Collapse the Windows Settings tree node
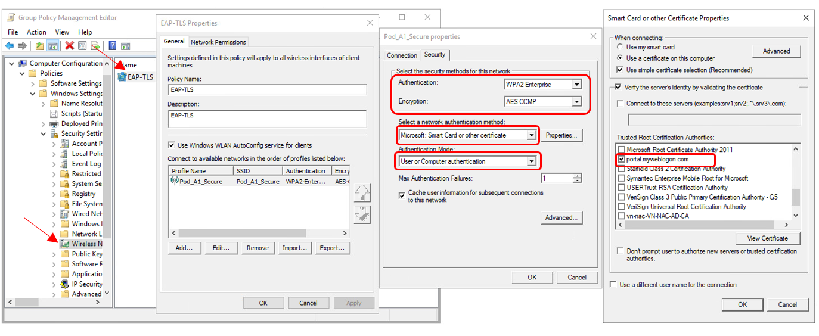The height and width of the screenshot is (336, 819). point(33,94)
